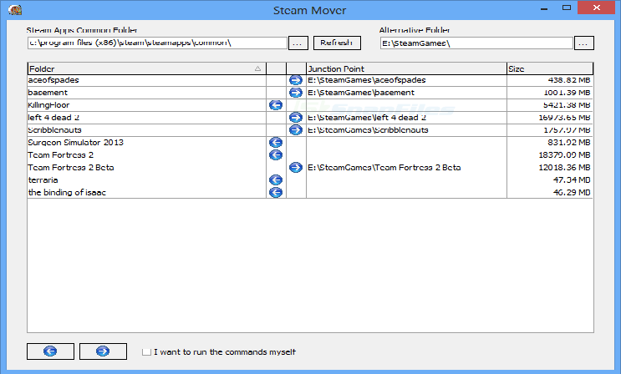The image size is (621, 374).
Task: Click the Alternative Folder path field
Action: [x=476, y=43]
